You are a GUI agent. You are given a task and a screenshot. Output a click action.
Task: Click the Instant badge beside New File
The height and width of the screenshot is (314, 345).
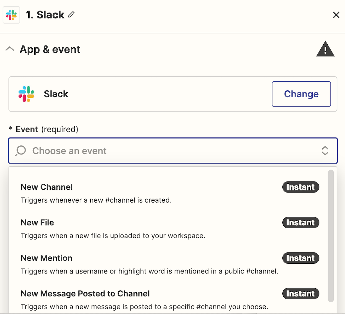[301, 223]
